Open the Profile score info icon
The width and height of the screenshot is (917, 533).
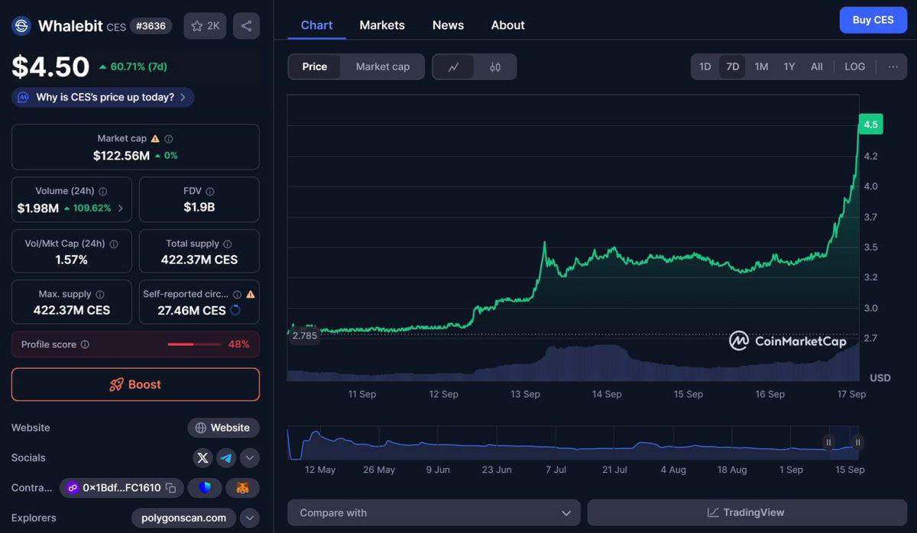pos(85,344)
